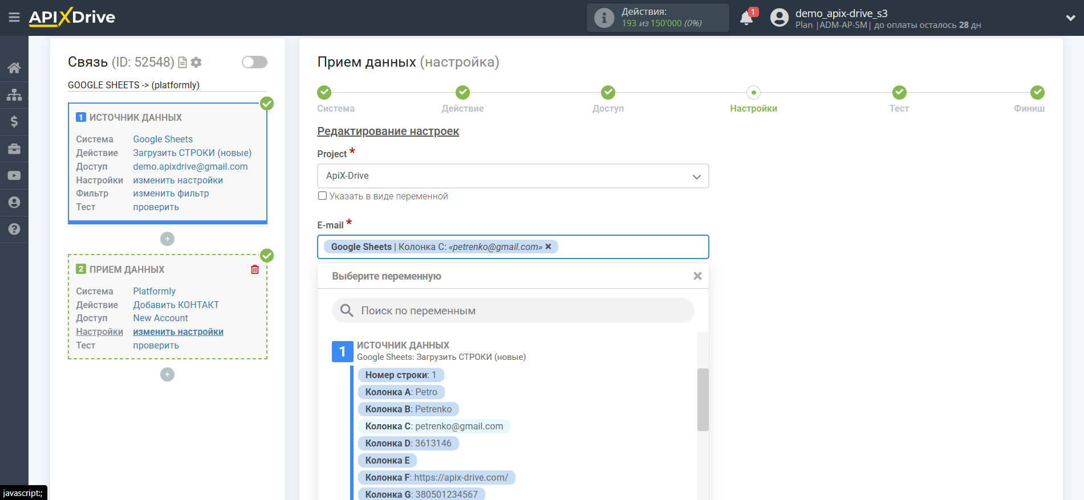1084x500 pixels.
Task: Open the Platformly system link
Action: tap(154, 291)
